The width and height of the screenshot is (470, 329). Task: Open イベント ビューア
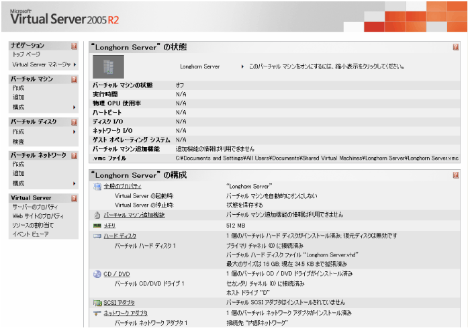[x=30, y=234]
